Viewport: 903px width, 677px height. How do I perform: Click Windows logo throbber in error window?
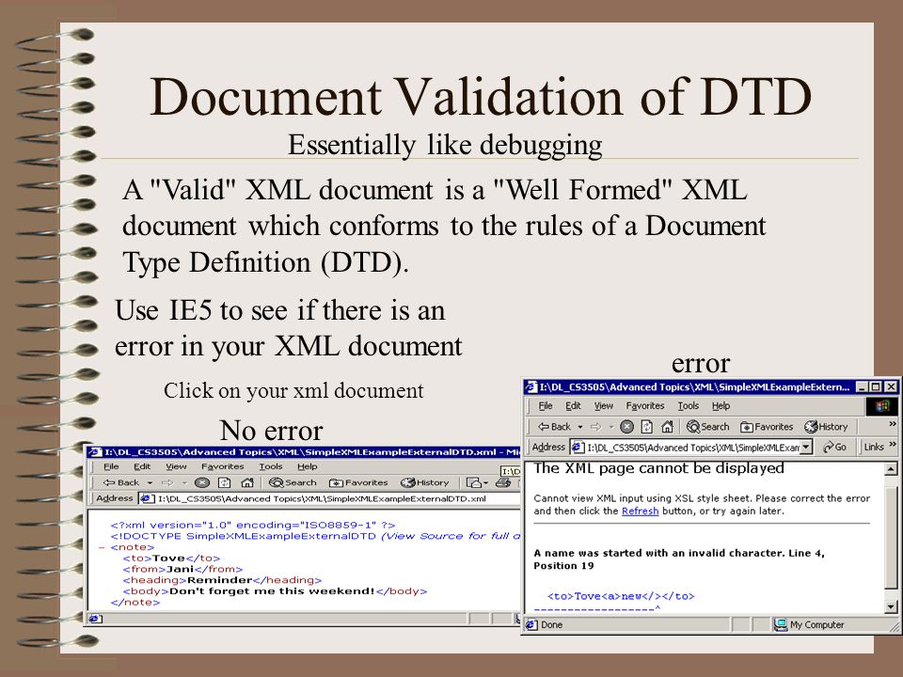coord(881,406)
